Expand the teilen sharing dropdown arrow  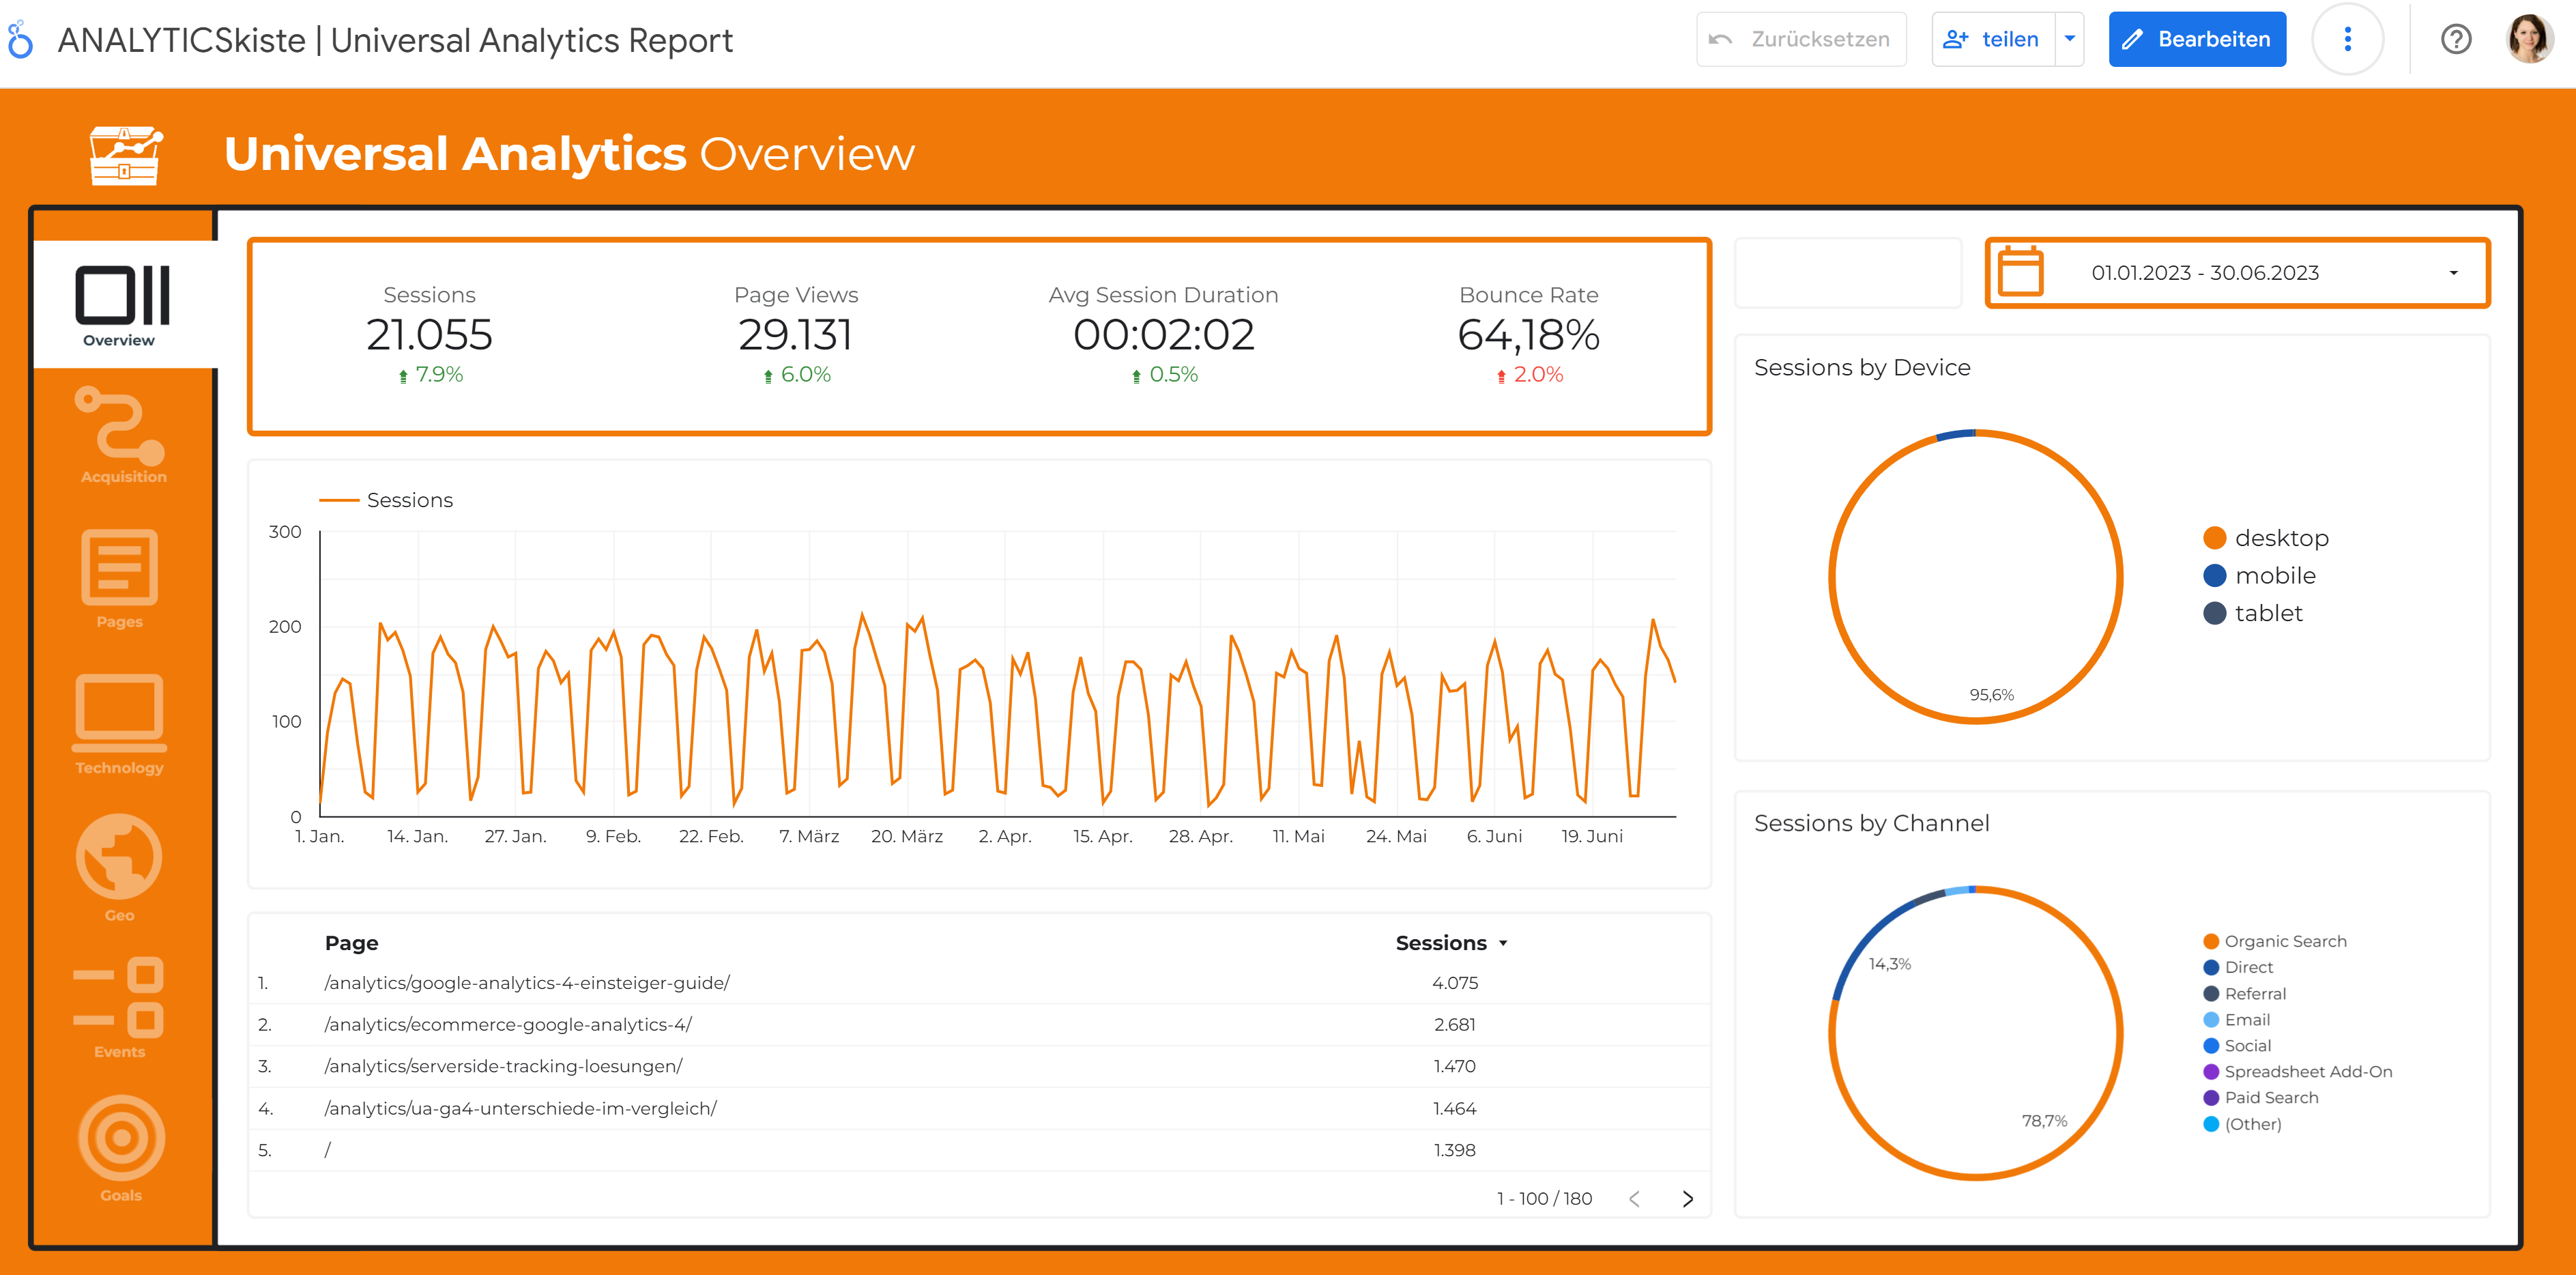(x=2069, y=39)
